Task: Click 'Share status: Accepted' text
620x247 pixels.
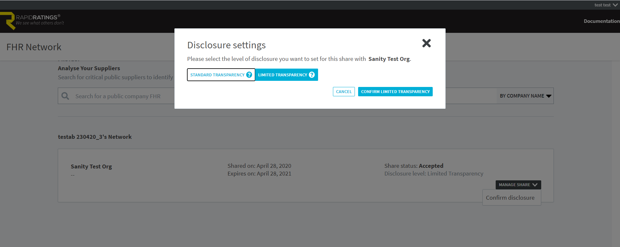Action: [414, 166]
